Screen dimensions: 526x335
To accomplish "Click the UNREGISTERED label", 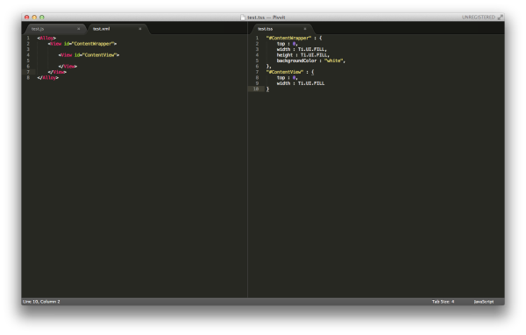I will (479, 18).
